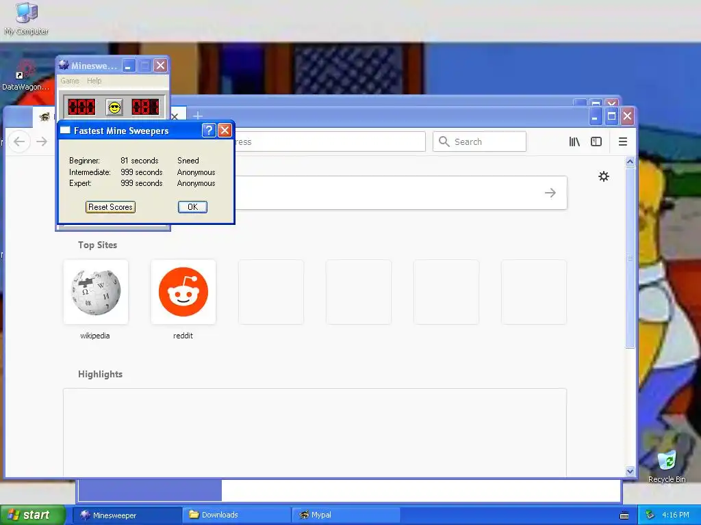The height and width of the screenshot is (525, 701).
Task: Close the Fastest Mine Sweepers dialog
Action: pyautogui.click(x=225, y=131)
